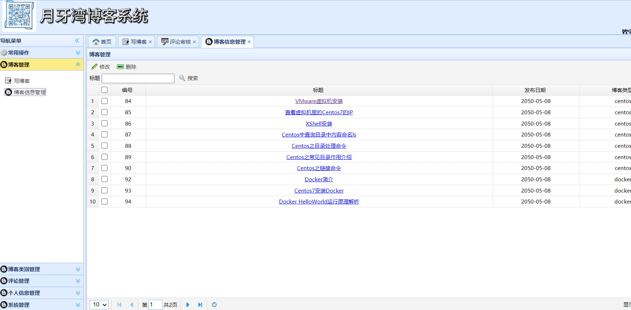Image resolution: width=631 pixels, height=310 pixels.
Task: Click the home icon on the 首页 tab
Action: point(96,42)
